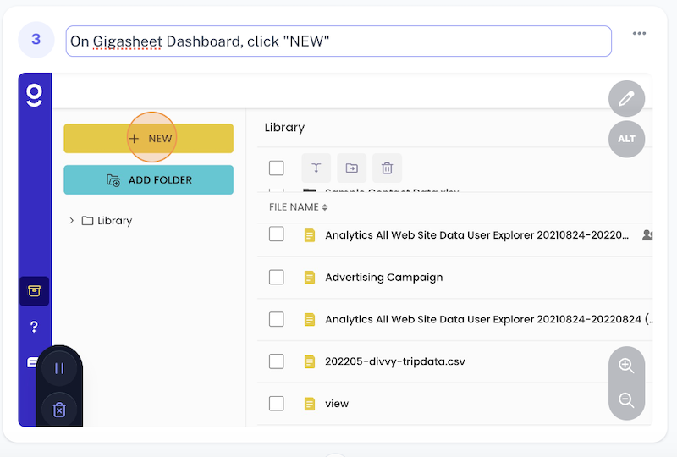
Task: Click first Analytics All Web Site file icon
Action: pos(310,235)
